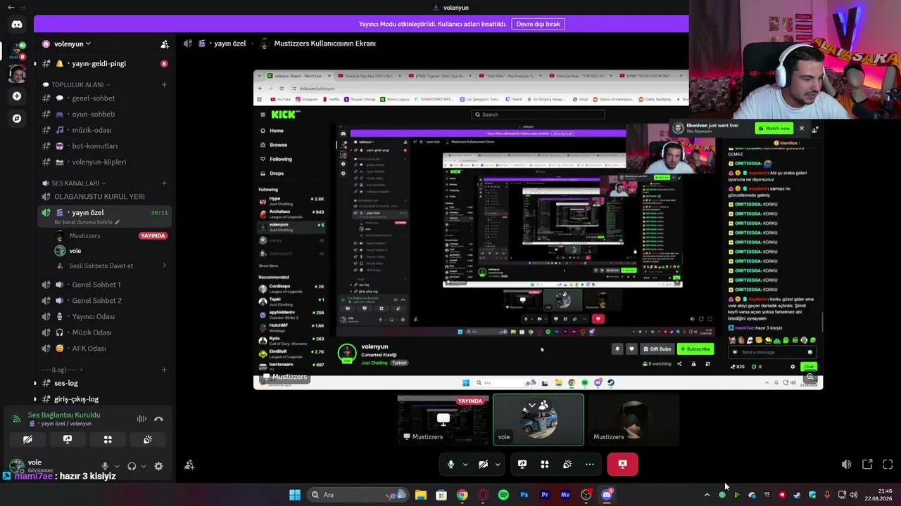Click the create channel plus next to SES KANALLARI
901x506 pixels.
pyautogui.click(x=164, y=183)
